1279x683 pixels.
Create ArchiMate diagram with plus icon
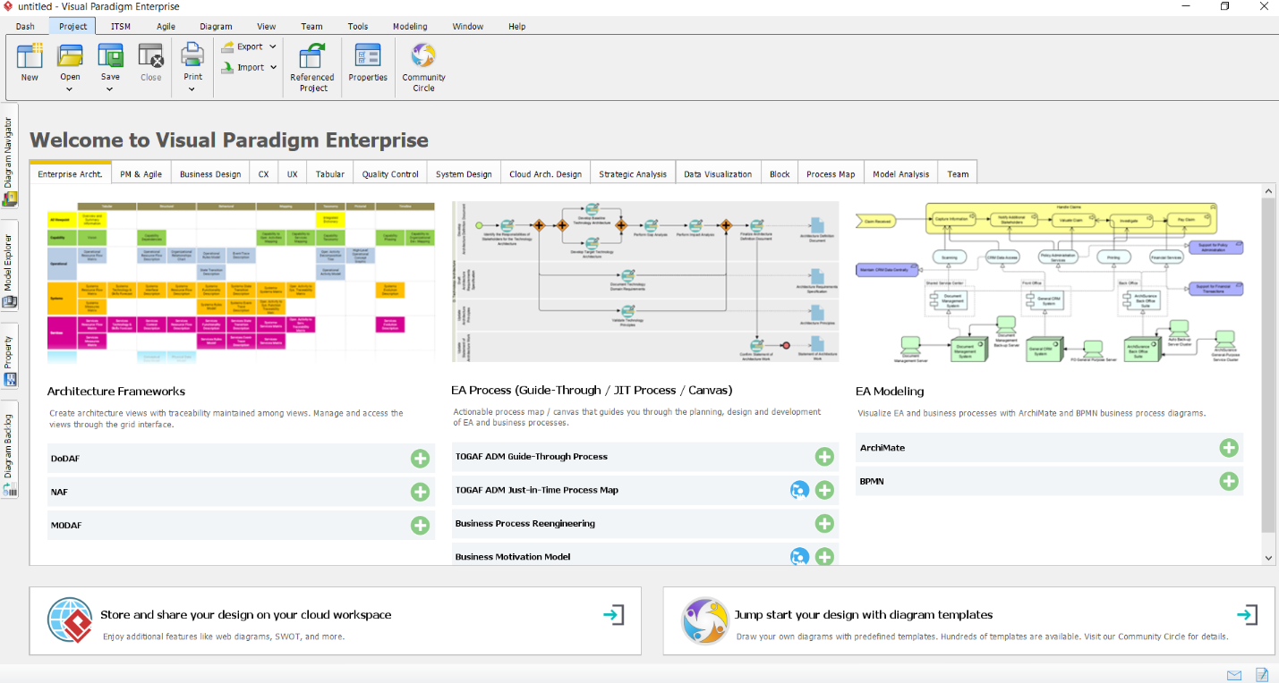click(1229, 448)
